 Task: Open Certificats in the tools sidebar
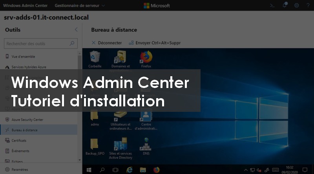[19, 140]
